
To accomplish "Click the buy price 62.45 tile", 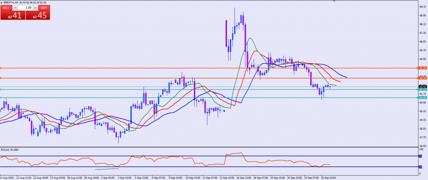I will pyautogui.click(x=38, y=15).
